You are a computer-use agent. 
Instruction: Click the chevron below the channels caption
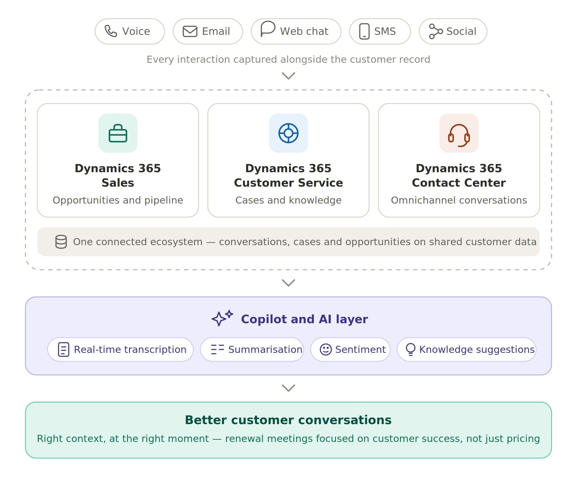tap(288, 76)
